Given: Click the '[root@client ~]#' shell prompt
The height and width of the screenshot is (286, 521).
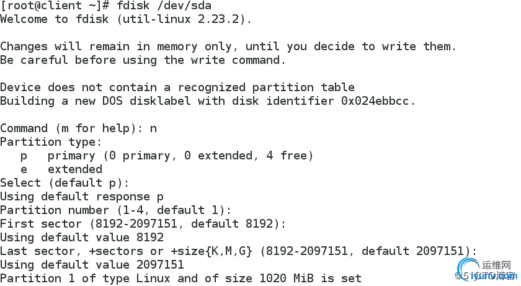Looking at the screenshot, I should point(54,6).
